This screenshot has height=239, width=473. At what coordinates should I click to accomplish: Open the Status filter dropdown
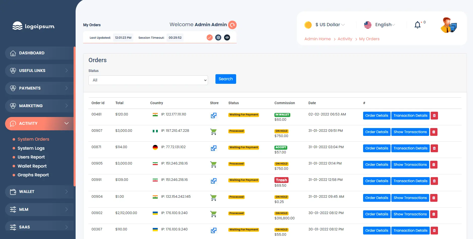tap(148, 80)
